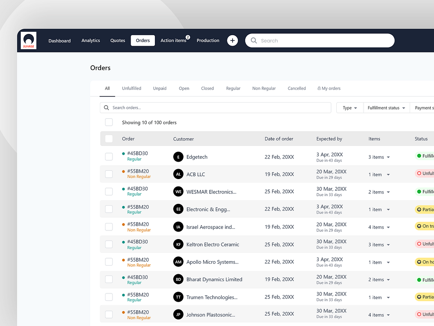
Task: Click the Israel Aerospace avatar icon
Action: pyautogui.click(x=178, y=226)
